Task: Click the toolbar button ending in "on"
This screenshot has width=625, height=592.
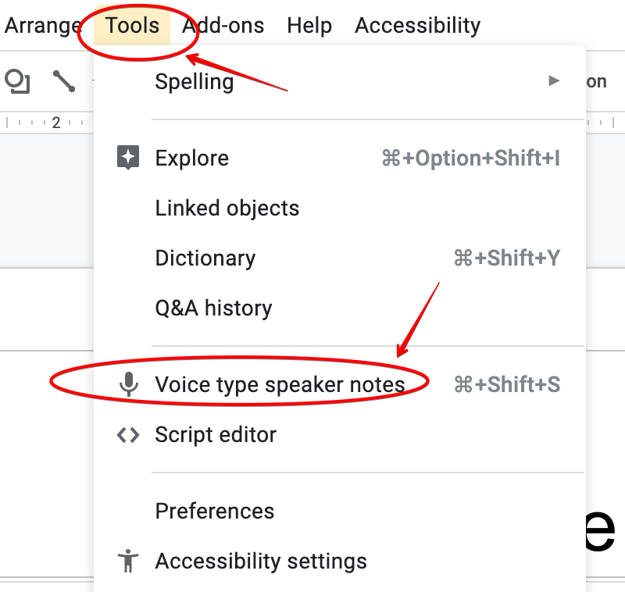Action: [x=596, y=81]
